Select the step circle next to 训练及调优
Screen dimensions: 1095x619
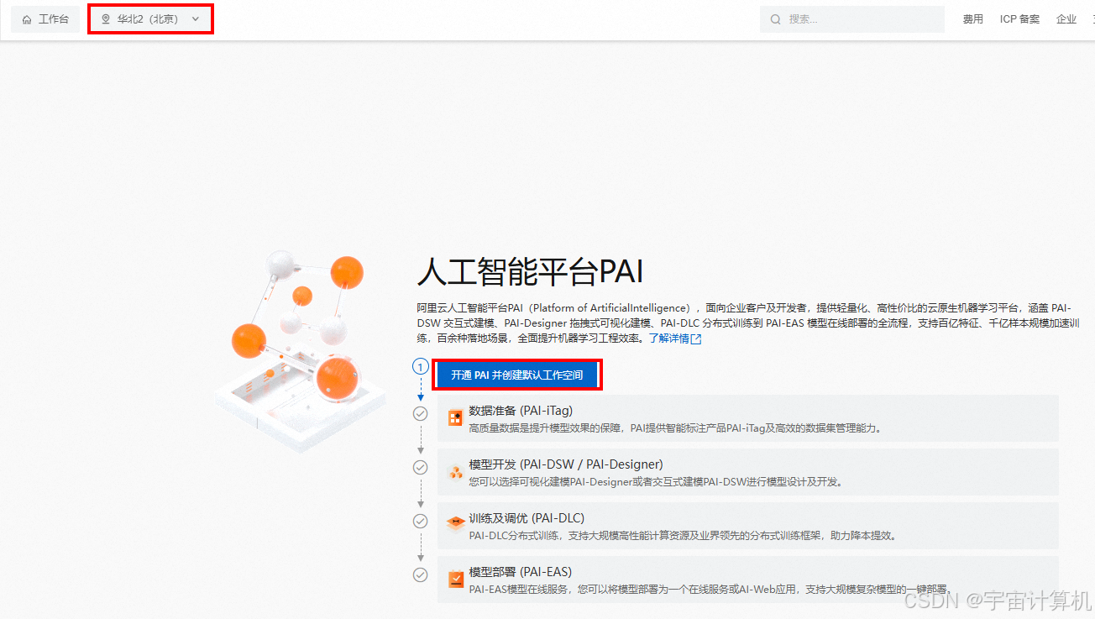pyautogui.click(x=421, y=521)
